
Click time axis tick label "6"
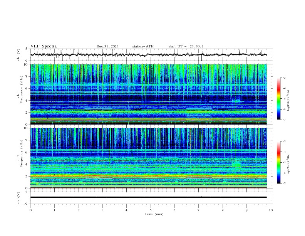click(174, 210)
